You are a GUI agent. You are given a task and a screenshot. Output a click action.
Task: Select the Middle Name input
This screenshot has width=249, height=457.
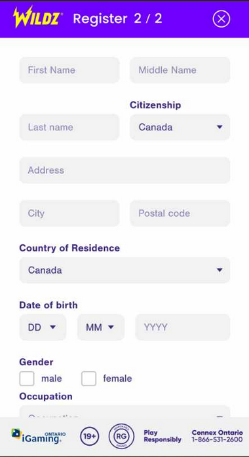coord(180,70)
